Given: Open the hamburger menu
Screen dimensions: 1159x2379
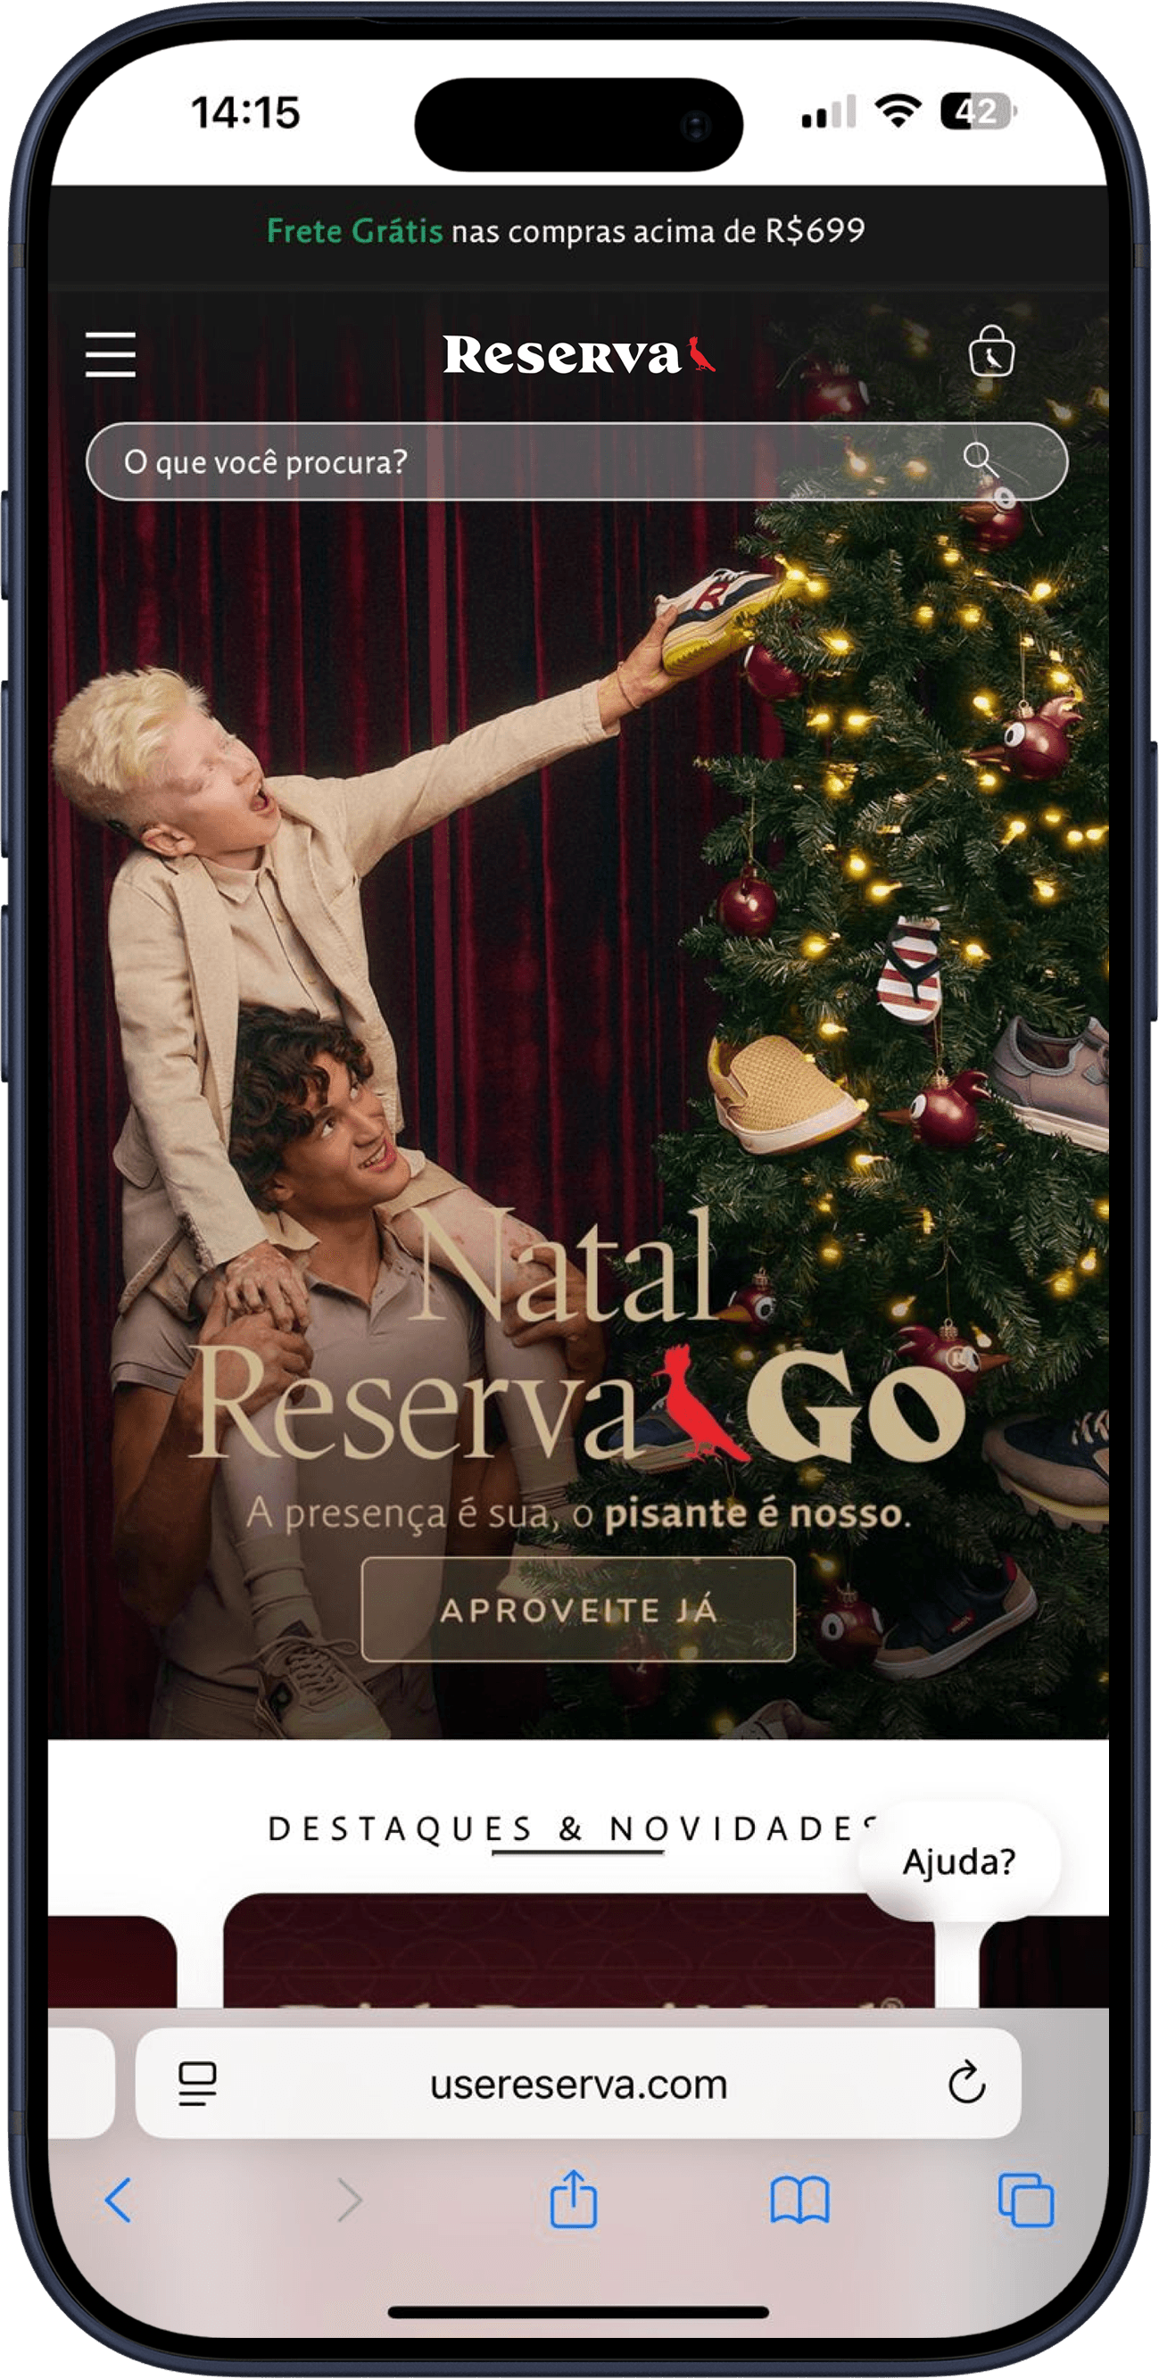Looking at the screenshot, I should click(x=111, y=354).
